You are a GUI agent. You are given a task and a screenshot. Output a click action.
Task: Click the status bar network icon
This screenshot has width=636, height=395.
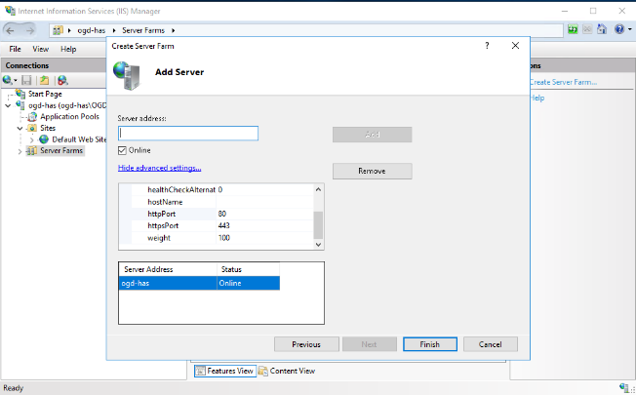pos(624,388)
